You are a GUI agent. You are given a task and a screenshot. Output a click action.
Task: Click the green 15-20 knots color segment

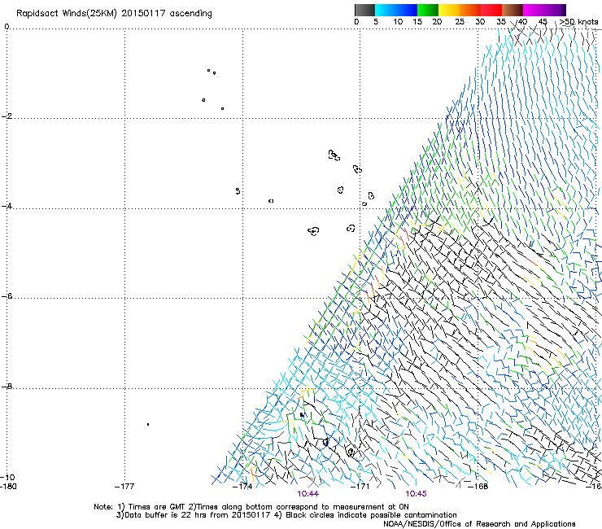428,10
